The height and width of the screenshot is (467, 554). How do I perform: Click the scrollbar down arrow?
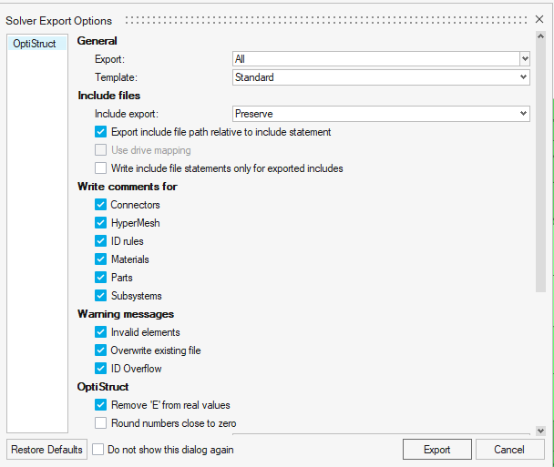[540, 431]
